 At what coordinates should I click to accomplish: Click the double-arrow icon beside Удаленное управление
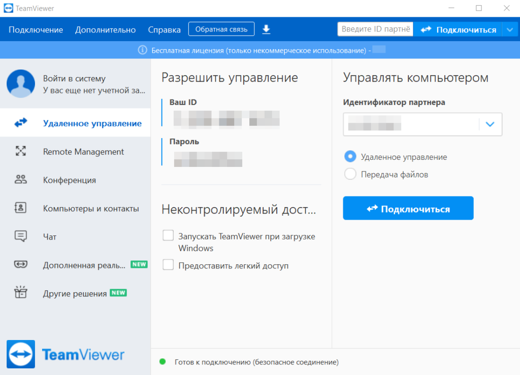[20, 123]
